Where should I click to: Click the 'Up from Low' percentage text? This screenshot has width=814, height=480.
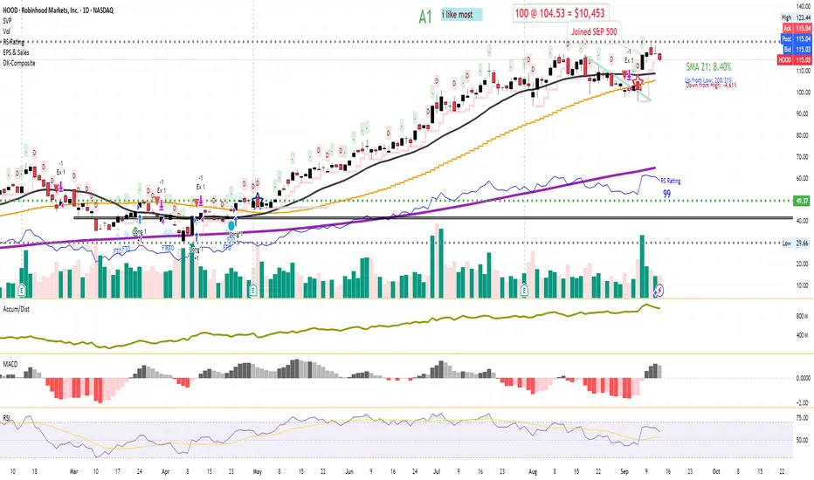707,80
